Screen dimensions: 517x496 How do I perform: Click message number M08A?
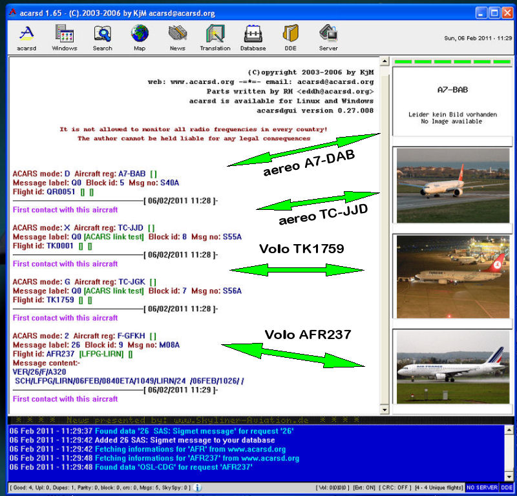[x=169, y=345]
